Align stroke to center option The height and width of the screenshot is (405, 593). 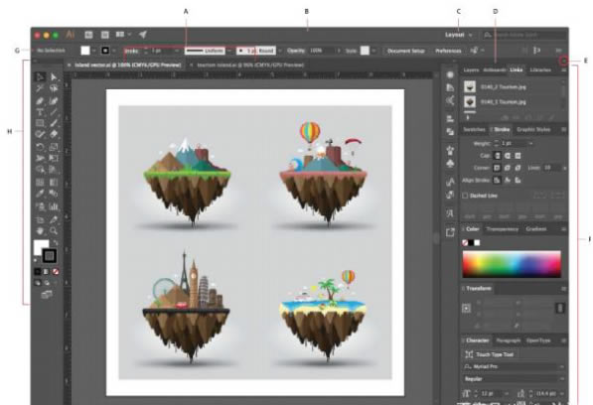(497, 181)
